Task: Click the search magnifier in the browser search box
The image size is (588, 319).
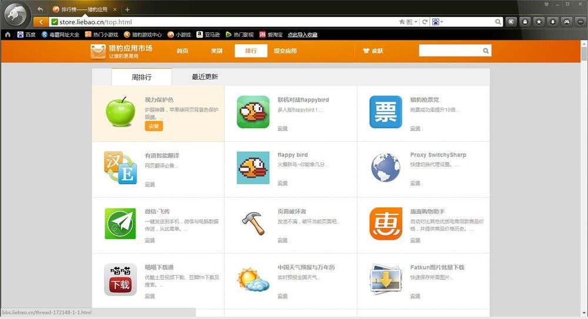Action: [497, 22]
